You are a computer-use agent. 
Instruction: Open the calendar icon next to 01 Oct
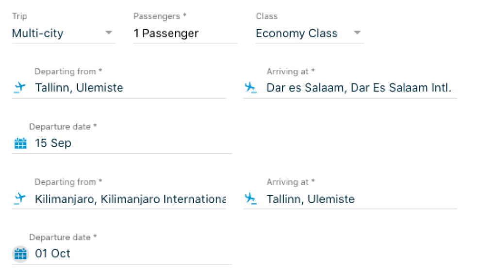20,254
